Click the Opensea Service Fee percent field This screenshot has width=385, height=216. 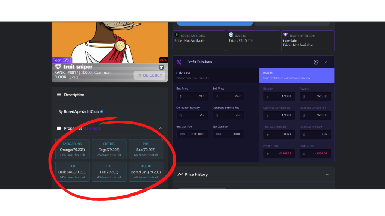tap(228, 115)
